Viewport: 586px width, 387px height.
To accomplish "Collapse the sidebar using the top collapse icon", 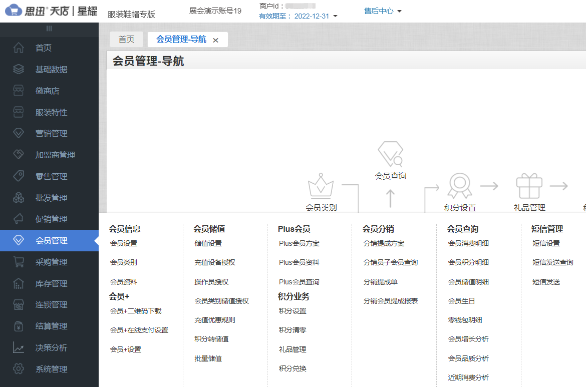I will point(49,30).
